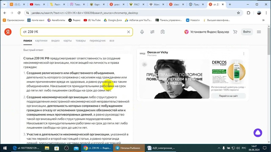Clear the search query with X
271x152 pixels.
coord(128,32)
